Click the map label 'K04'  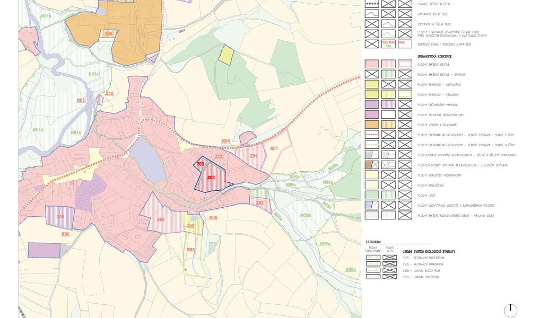click(226, 141)
